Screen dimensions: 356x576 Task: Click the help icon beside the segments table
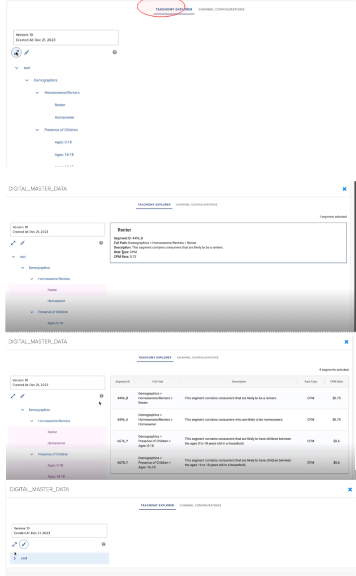[x=102, y=396]
